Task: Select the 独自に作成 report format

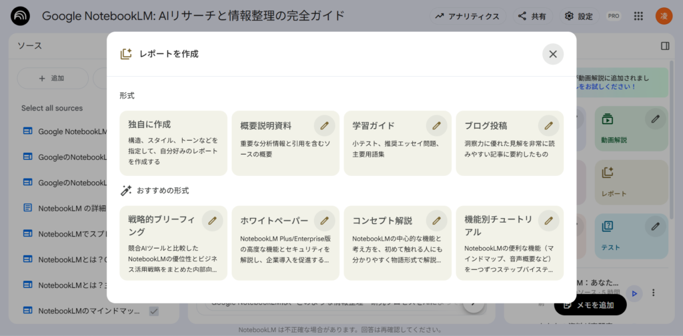Action: (x=173, y=143)
